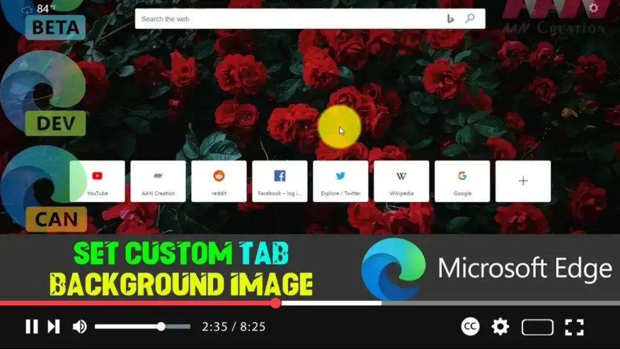620x349 pixels.
Task: Open the AAN Creation quick link tile
Action: (x=158, y=181)
